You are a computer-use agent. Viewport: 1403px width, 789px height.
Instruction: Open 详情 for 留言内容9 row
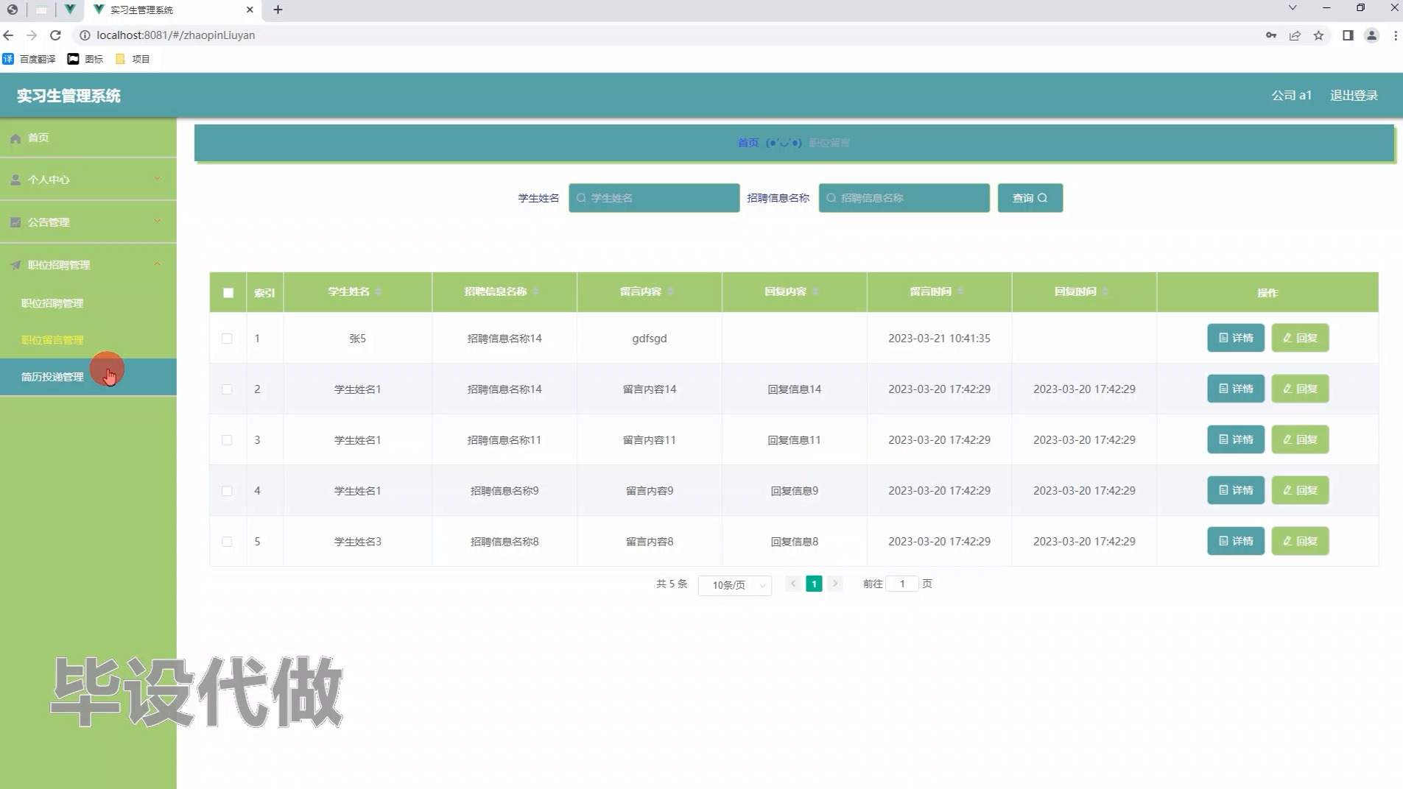[x=1235, y=490]
